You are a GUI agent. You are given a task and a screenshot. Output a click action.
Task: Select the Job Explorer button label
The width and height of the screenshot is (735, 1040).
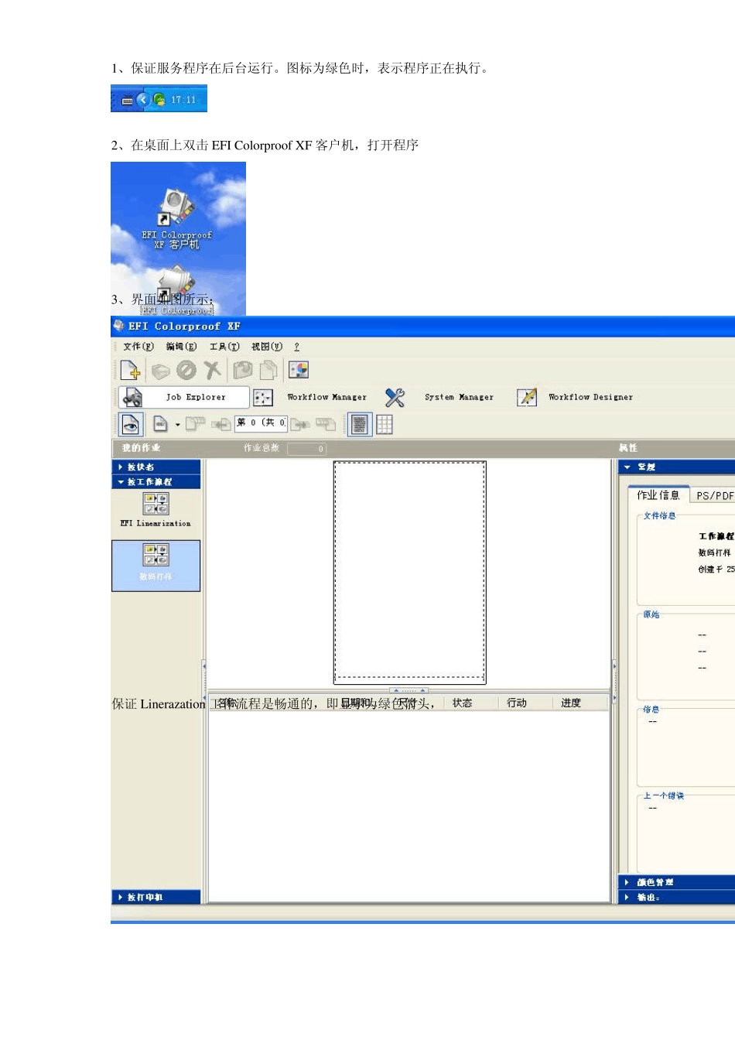(196, 397)
